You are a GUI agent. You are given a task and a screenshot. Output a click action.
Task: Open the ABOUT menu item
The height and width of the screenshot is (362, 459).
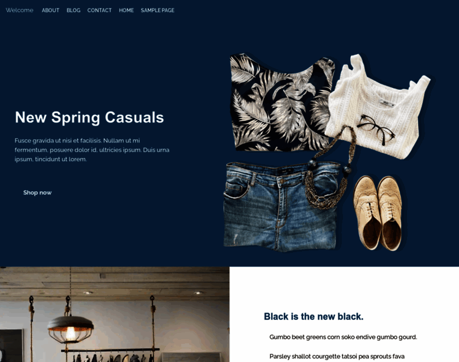tap(50, 10)
